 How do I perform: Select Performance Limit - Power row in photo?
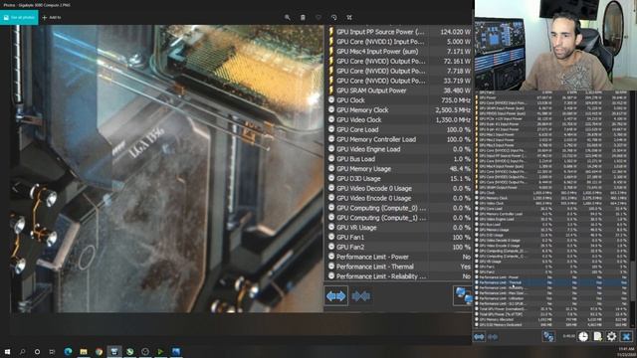point(398,257)
